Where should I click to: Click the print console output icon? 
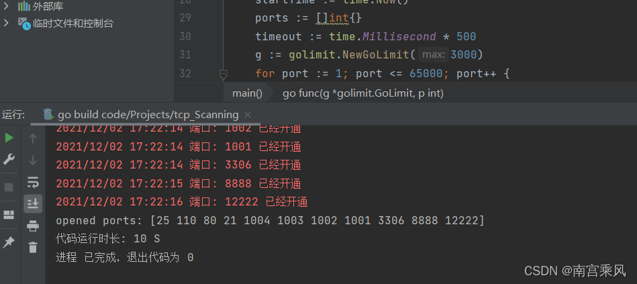[33, 226]
